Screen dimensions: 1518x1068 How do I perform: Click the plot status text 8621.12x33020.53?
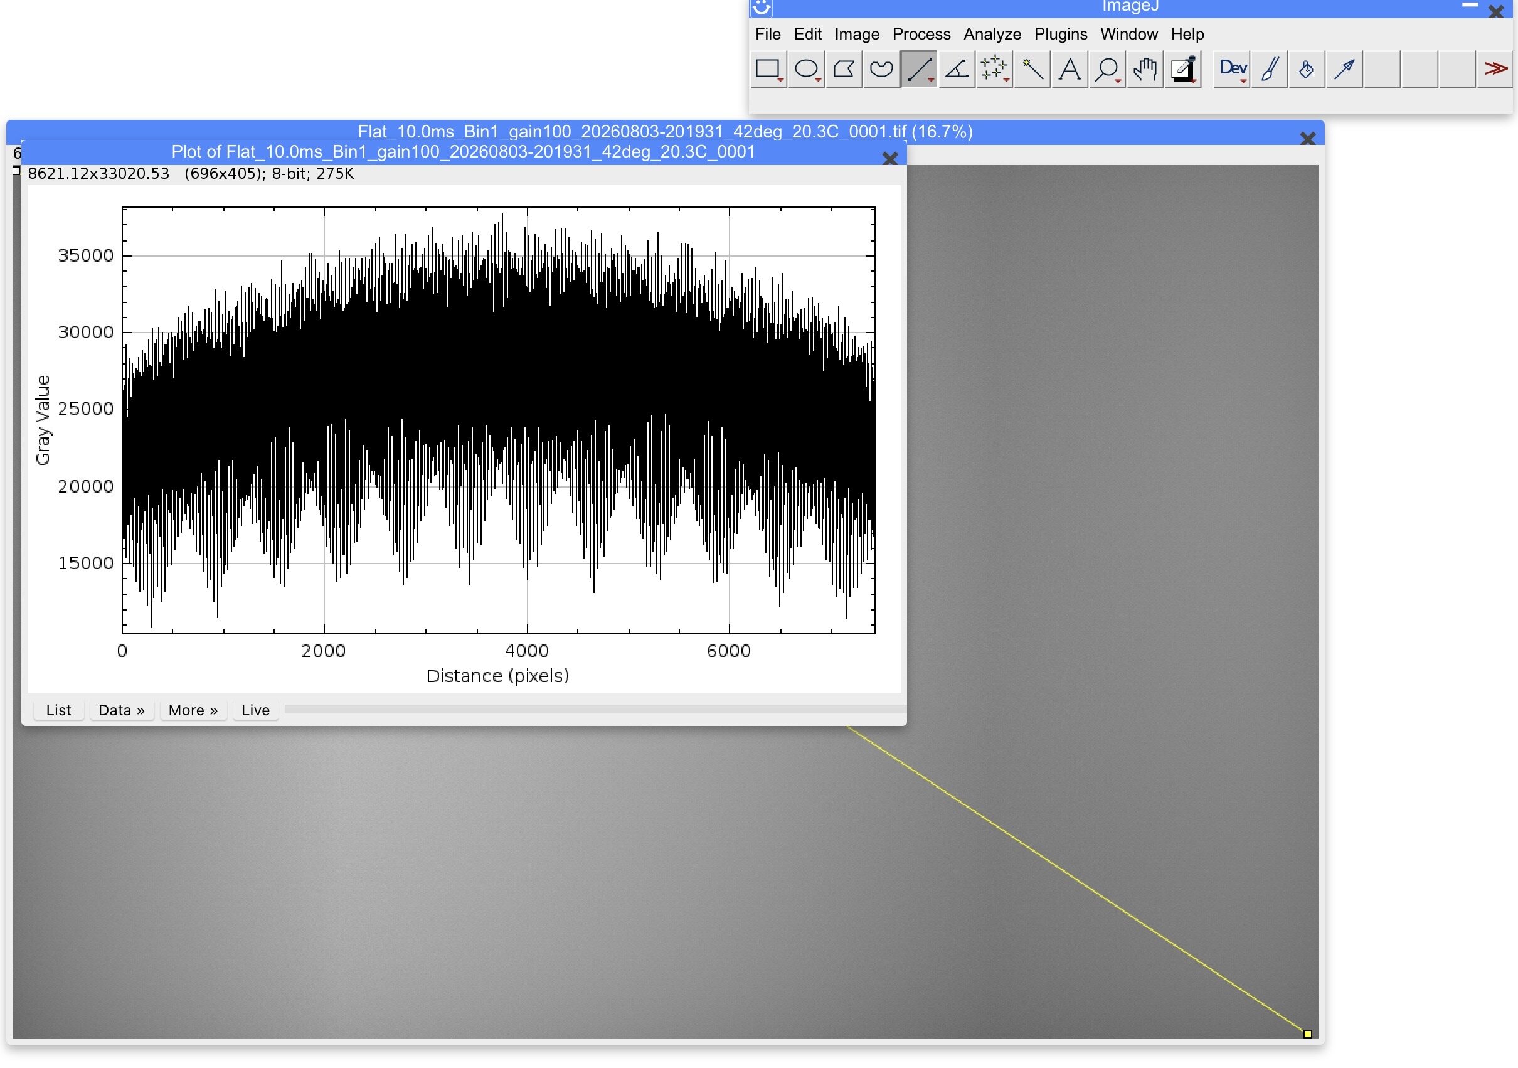98,173
